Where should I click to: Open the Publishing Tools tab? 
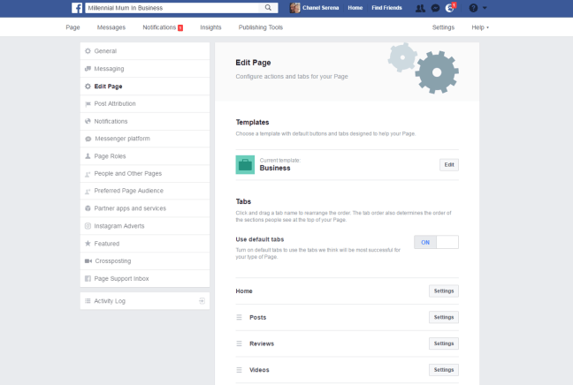point(261,27)
